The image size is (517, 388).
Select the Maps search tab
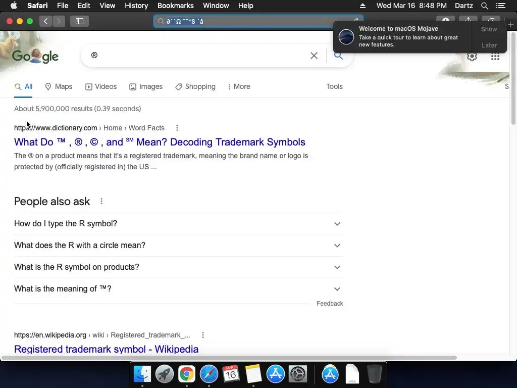[x=59, y=87]
